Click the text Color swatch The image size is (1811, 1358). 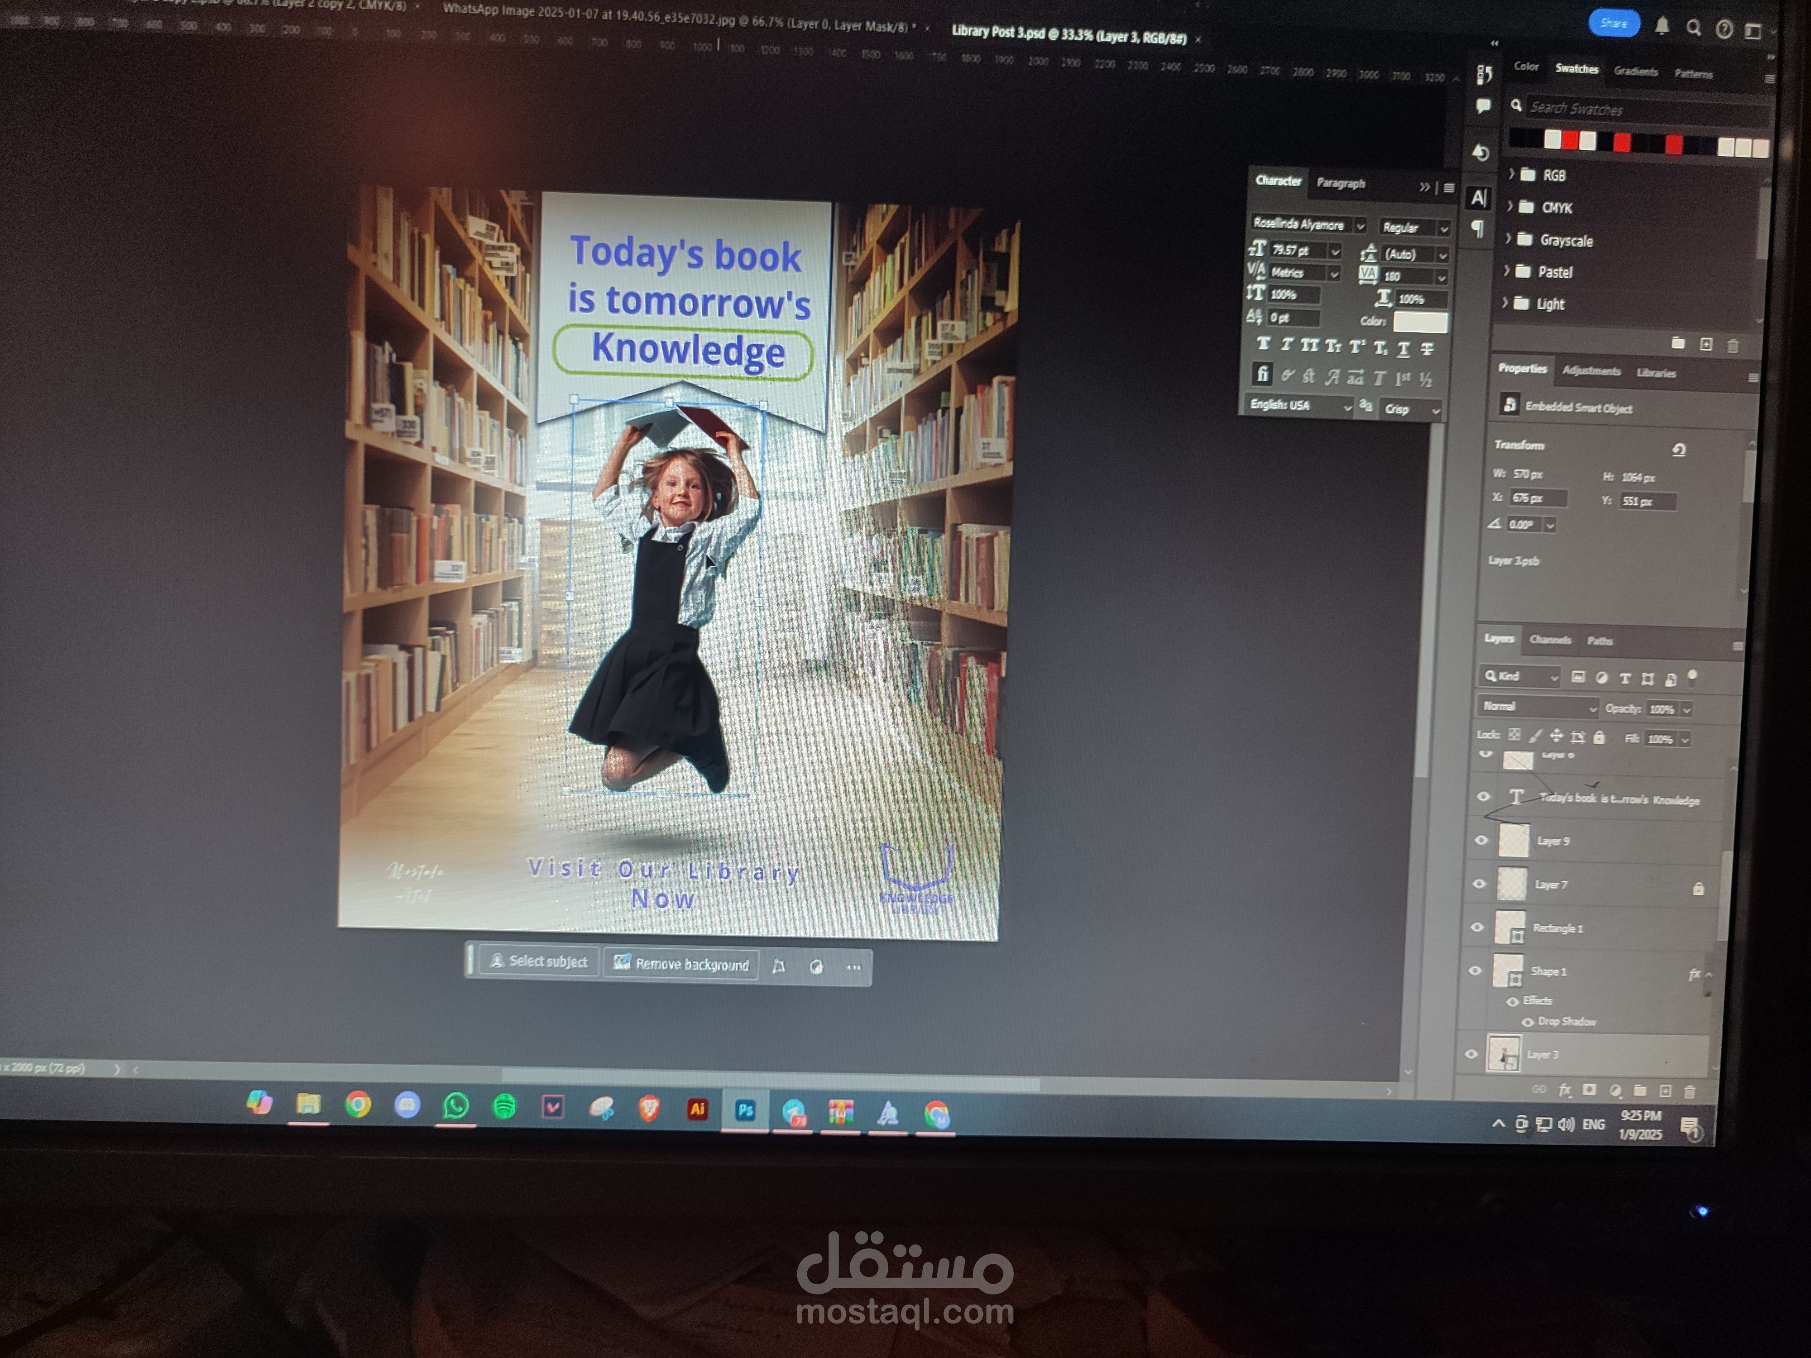point(1420,322)
